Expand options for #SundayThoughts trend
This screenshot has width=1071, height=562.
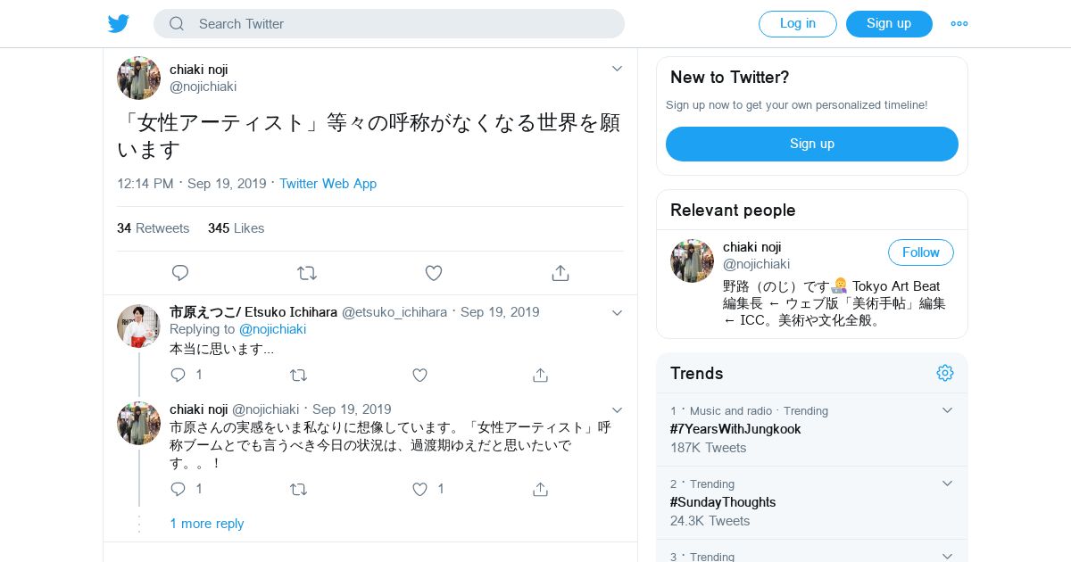pyautogui.click(x=947, y=483)
